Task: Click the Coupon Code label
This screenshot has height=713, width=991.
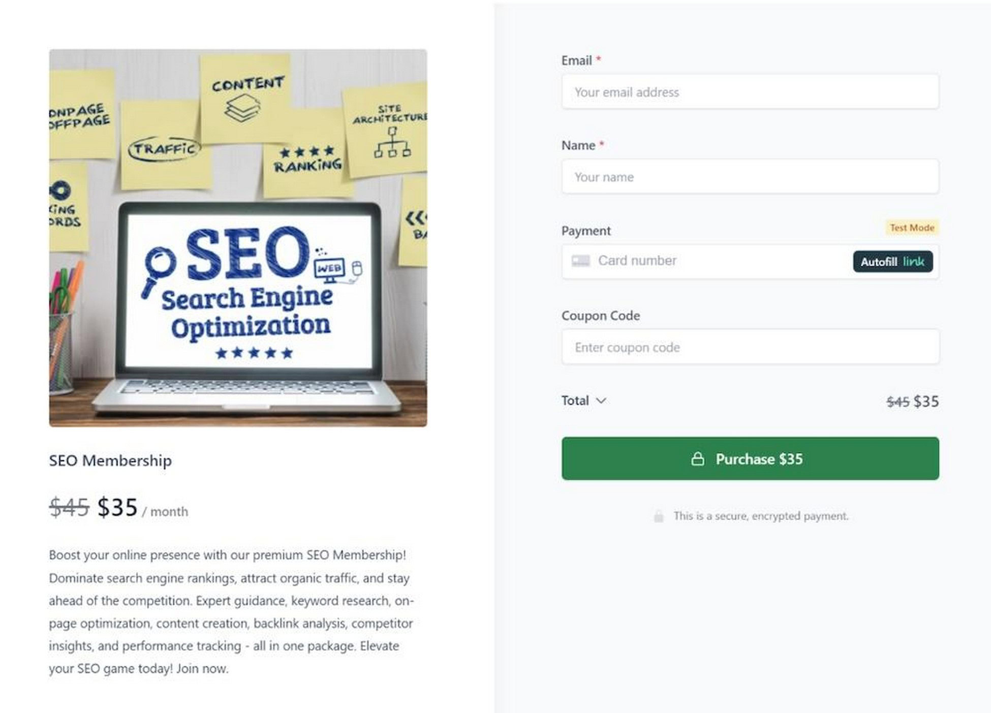Action: coord(600,316)
